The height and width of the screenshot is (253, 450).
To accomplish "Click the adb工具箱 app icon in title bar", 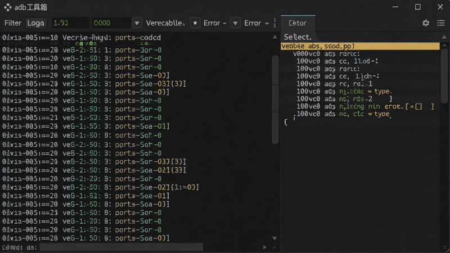I will [x=8, y=7].
